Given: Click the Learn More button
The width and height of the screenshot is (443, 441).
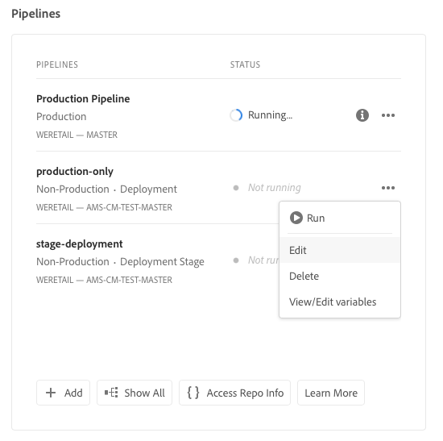Looking at the screenshot, I should click(x=331, y=393).
